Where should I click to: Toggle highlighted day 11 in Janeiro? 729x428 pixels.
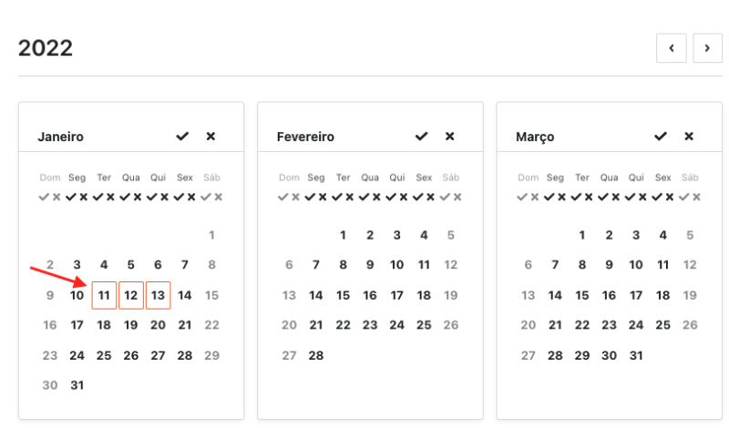[104, 295]
